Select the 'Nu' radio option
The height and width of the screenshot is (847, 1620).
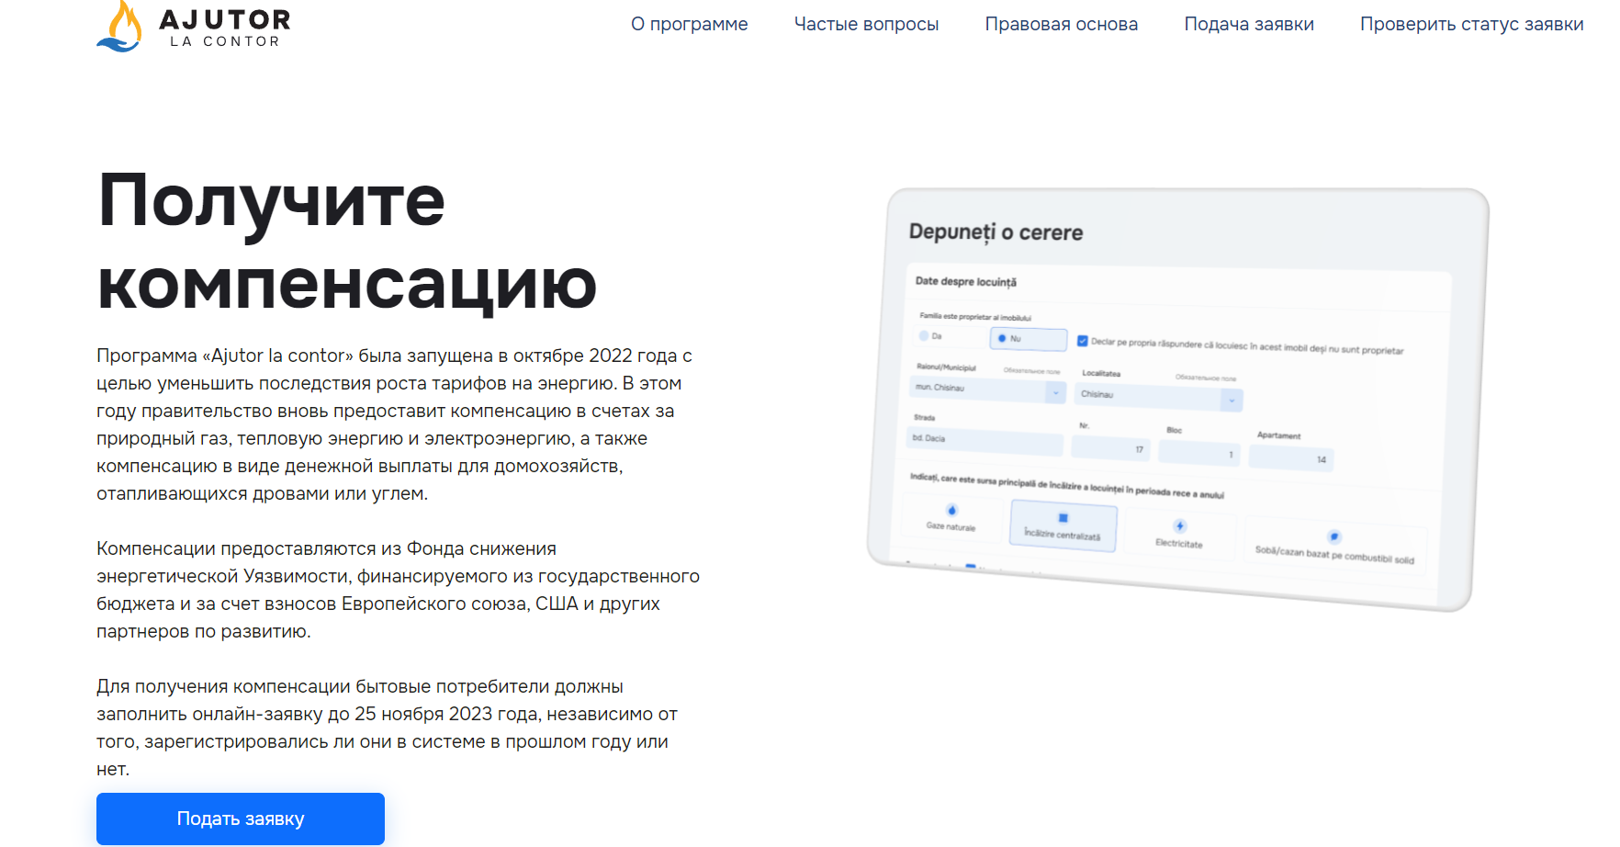[1003, 338]
